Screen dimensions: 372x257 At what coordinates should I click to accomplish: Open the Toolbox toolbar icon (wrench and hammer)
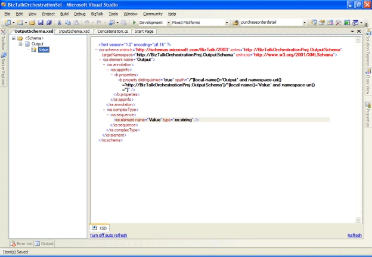tap(338, 23)
